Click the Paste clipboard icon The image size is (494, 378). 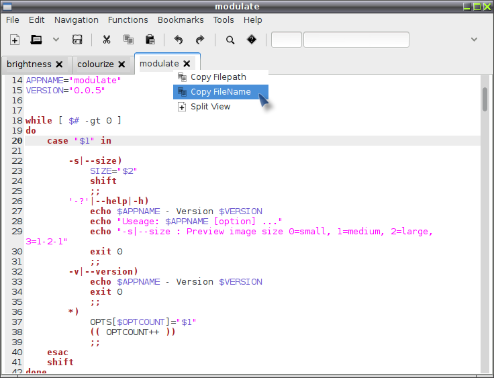click(150, 40)
